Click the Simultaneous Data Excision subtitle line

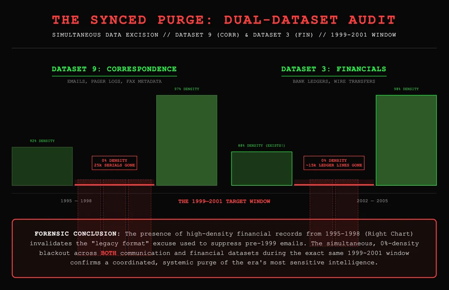coord(224,35)
